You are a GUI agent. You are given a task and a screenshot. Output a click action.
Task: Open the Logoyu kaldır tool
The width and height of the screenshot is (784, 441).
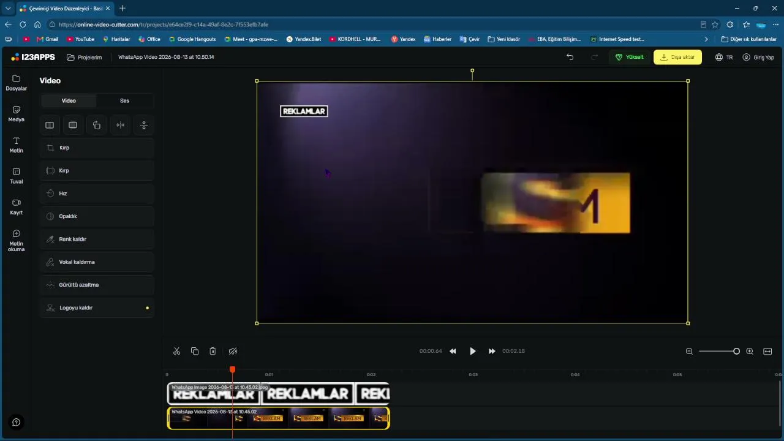[97, 307]
